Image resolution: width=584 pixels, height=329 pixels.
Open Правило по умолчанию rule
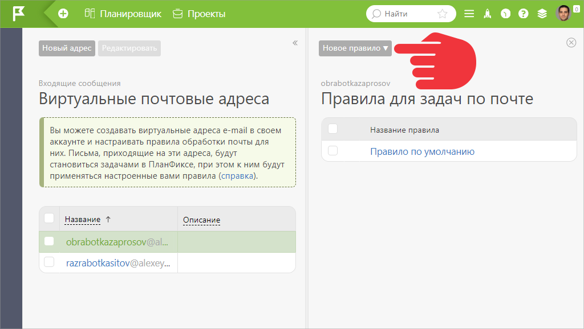tap(423, 151)
